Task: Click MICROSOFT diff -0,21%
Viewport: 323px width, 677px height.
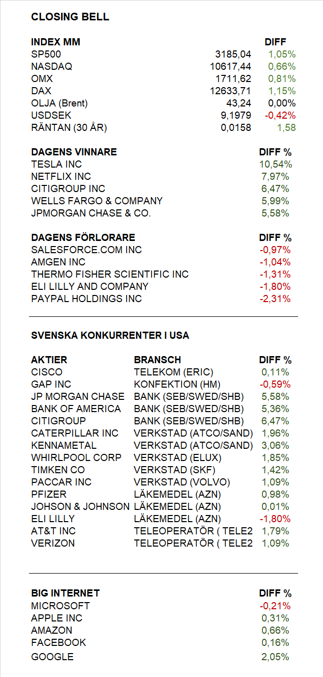Action: (275, 606)
